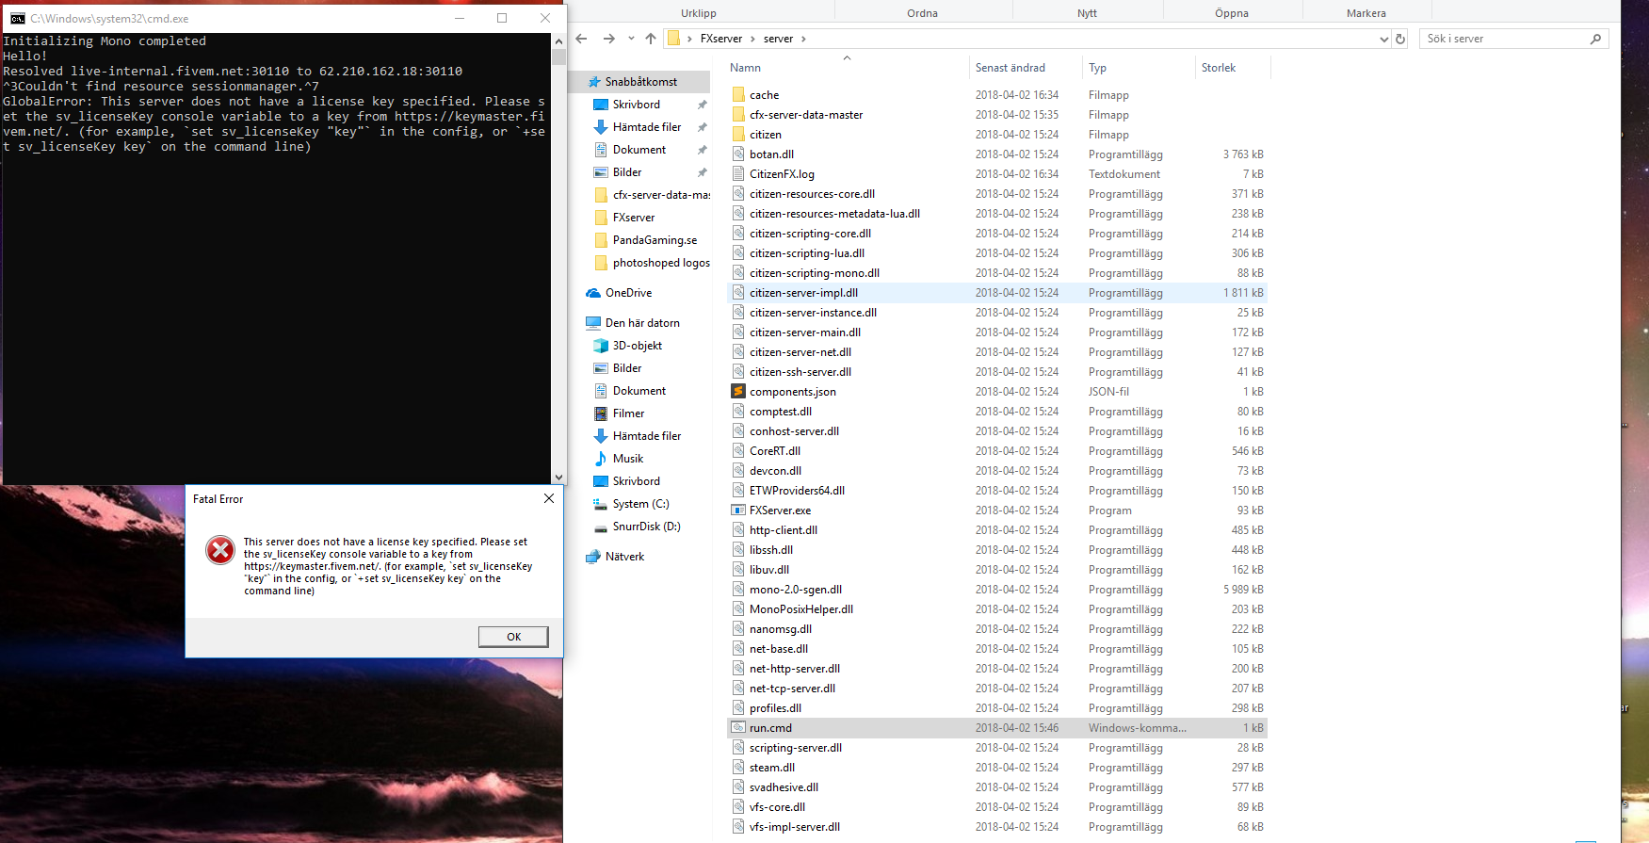Image resolution: width=1649 pixels, height=843 pixels.
Task: Click the Back arrow in Explorer
Action: [582, 39]
